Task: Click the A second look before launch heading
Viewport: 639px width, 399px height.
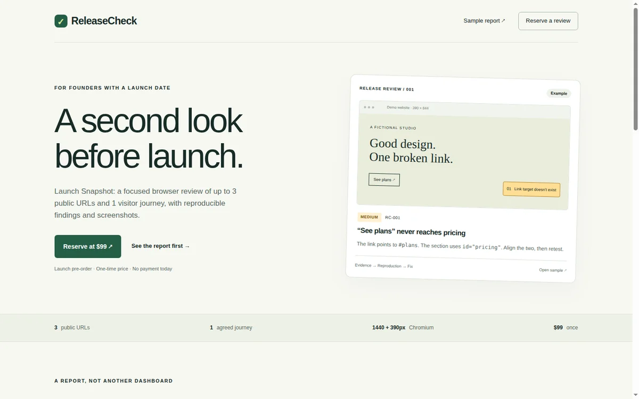Action: 149,138
